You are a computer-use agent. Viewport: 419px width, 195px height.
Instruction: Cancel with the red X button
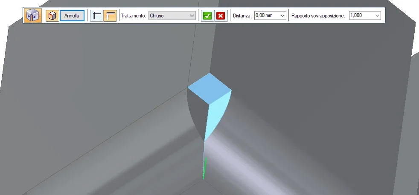(221, 16)
